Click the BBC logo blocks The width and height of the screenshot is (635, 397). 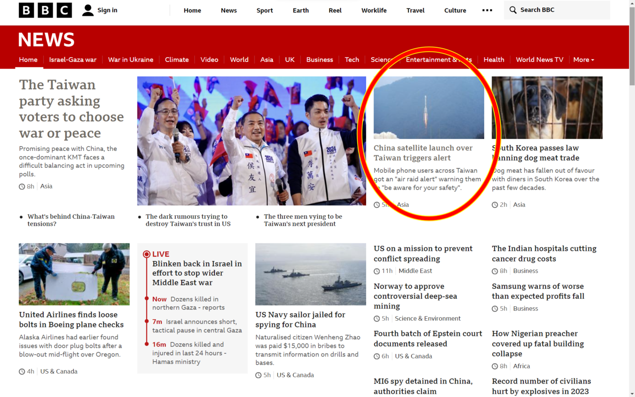(45, 10)
